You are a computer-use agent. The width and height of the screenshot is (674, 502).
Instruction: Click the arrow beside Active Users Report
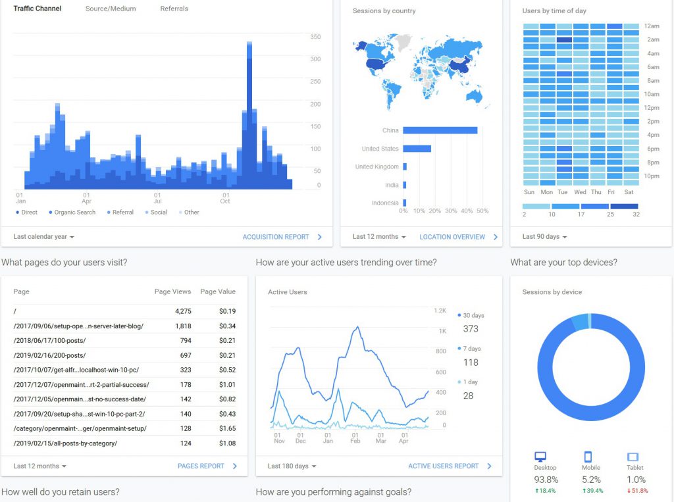(x=489, y=466)
